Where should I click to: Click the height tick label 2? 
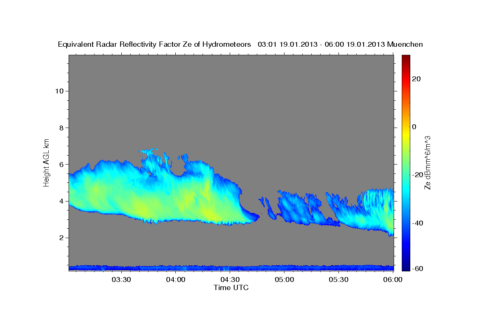pos(62,238)
